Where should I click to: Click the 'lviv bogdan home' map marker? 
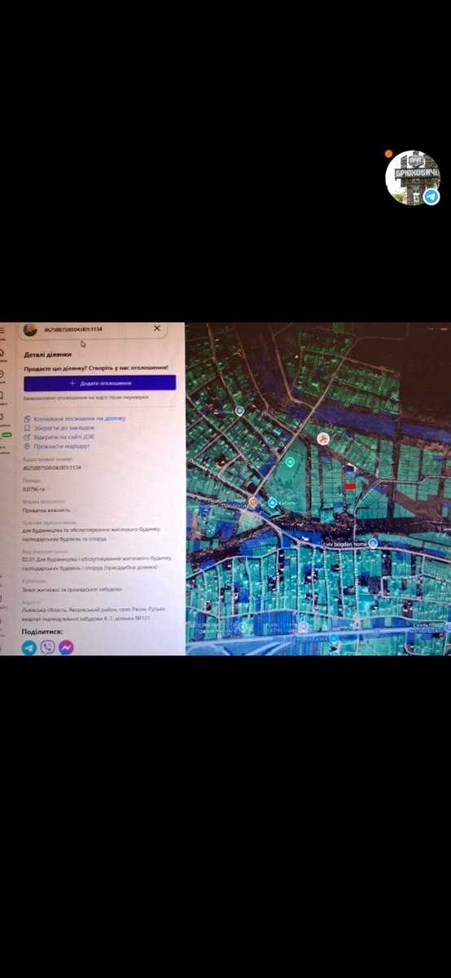(374, 542)
